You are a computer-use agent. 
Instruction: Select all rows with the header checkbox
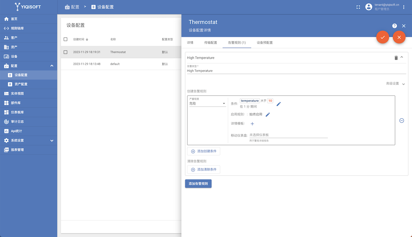[66, 39]
